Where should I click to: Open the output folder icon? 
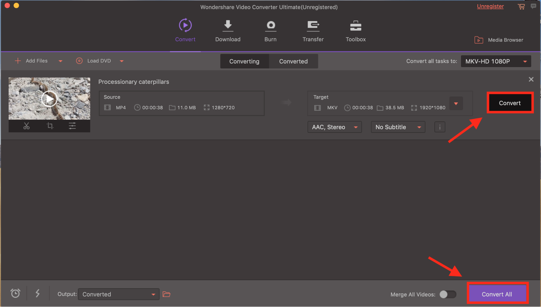(x=166, y=294)
